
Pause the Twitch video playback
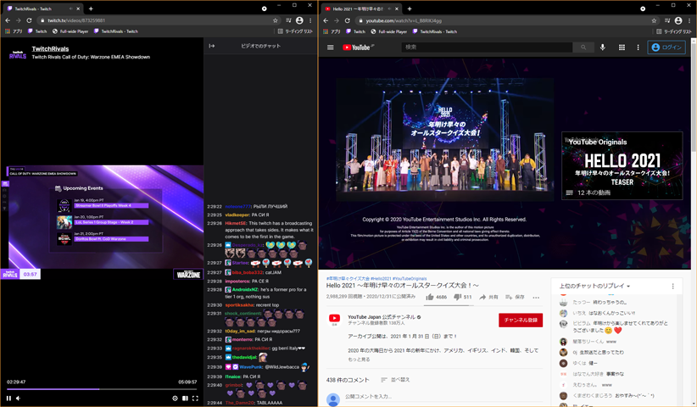click(x=8, y=399)
